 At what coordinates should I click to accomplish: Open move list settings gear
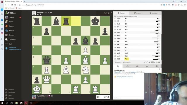click(159, 62)
